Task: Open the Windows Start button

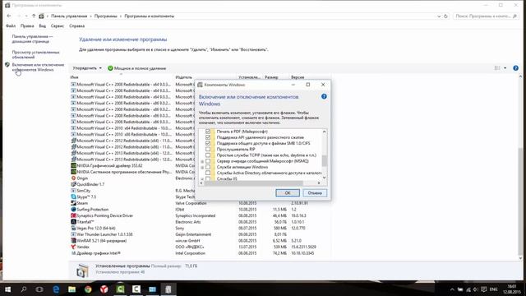Action: (x=7, y=289)
